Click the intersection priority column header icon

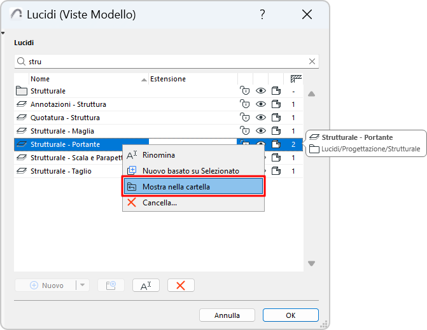[295, 79]
